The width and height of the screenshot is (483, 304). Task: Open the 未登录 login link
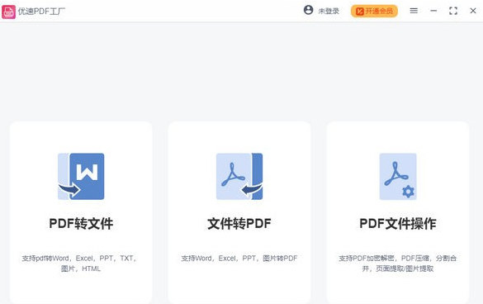[329, 12]
